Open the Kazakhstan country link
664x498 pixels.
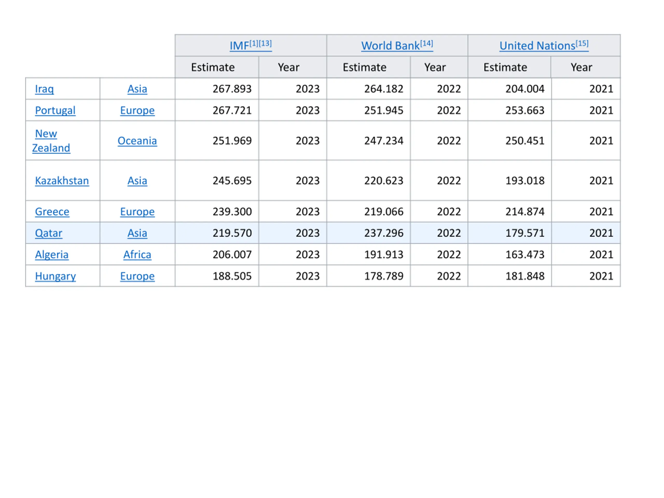tap(62, 181)
